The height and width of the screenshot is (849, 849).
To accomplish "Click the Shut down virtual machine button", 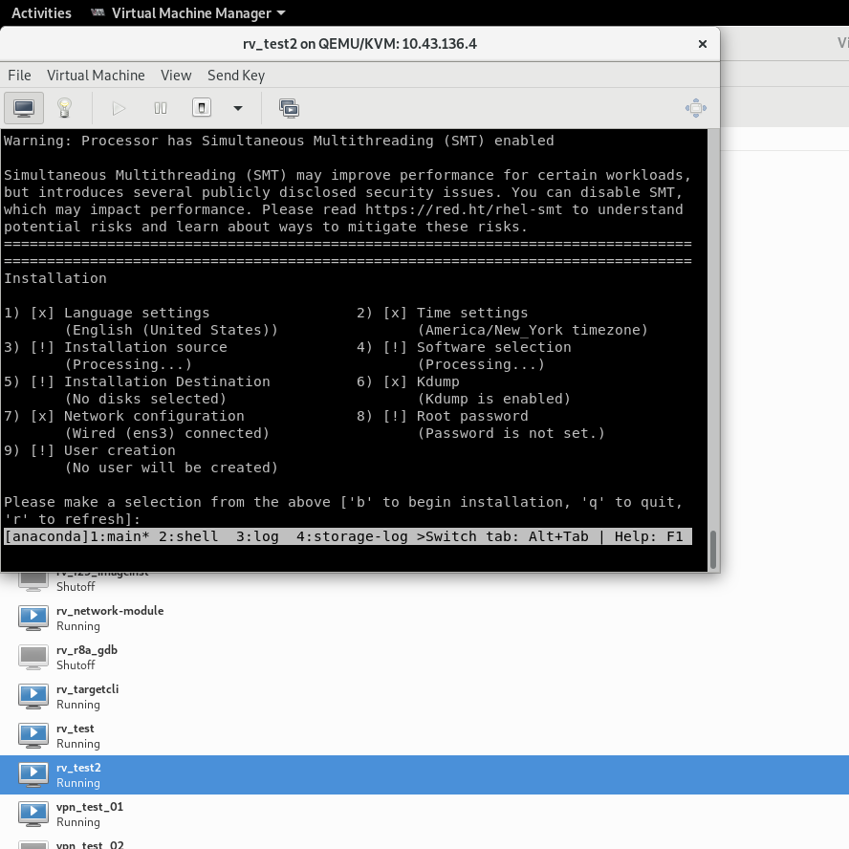I will [x=202, y=108].
